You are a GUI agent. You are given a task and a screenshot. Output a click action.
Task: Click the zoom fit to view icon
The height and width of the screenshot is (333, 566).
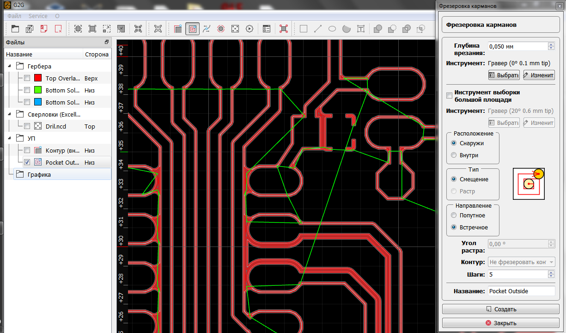click(78, 29)
